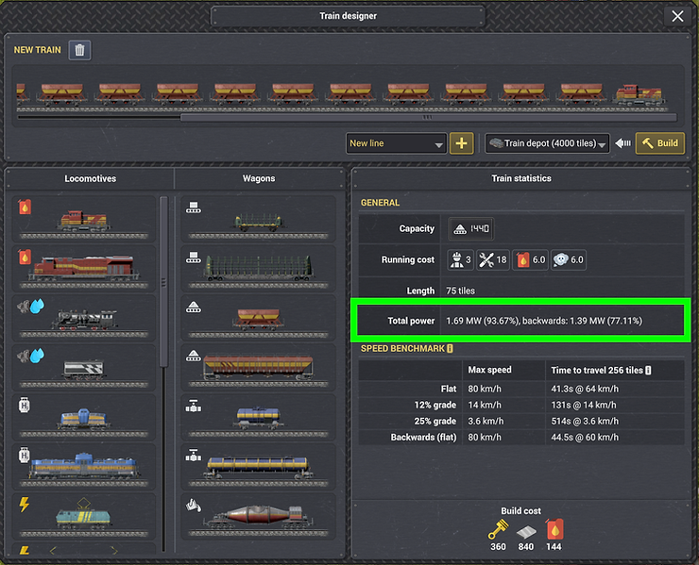The image size is (699, 565).
Task: Delete the new train with trash icon
Action: coord(80,50)
